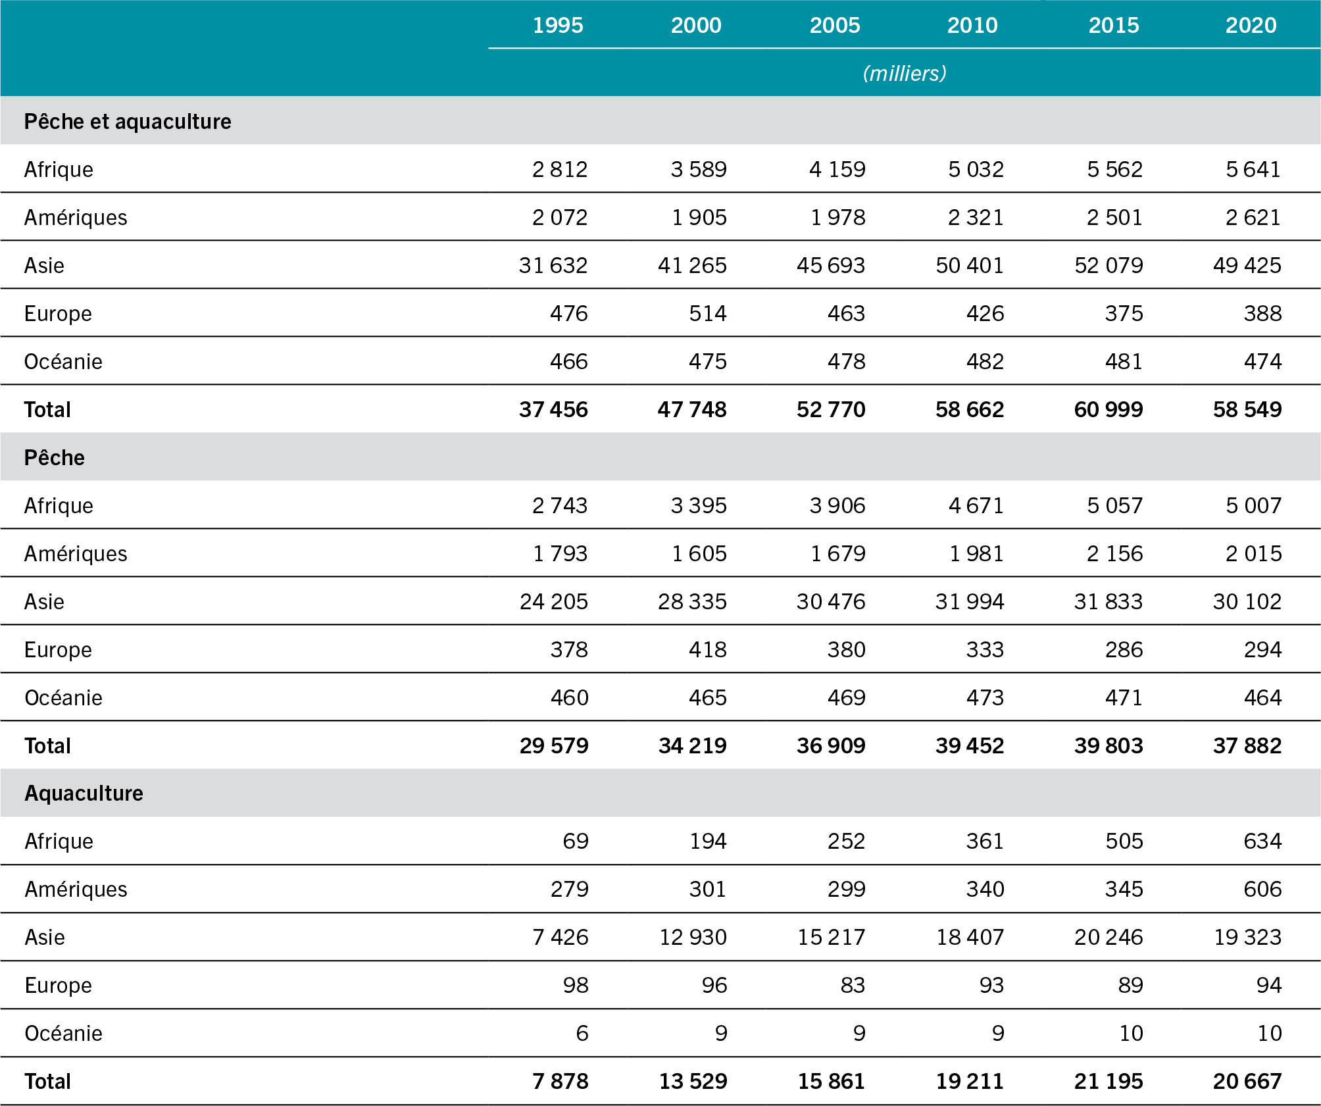
Task: Click value 301 in Aquaculture Amériques row
Action: point(708,890)
